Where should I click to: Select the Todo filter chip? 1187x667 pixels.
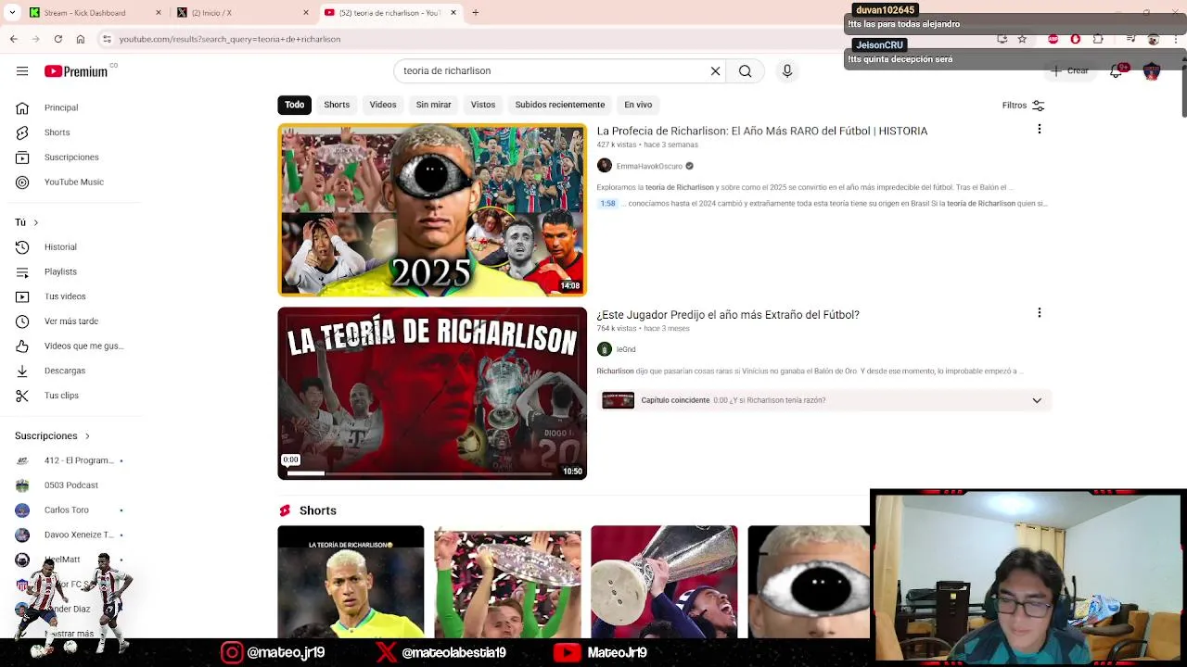point(294,105)
